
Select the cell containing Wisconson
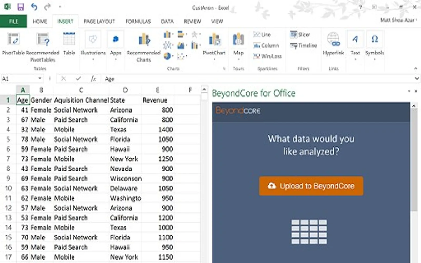coord(125,178)
